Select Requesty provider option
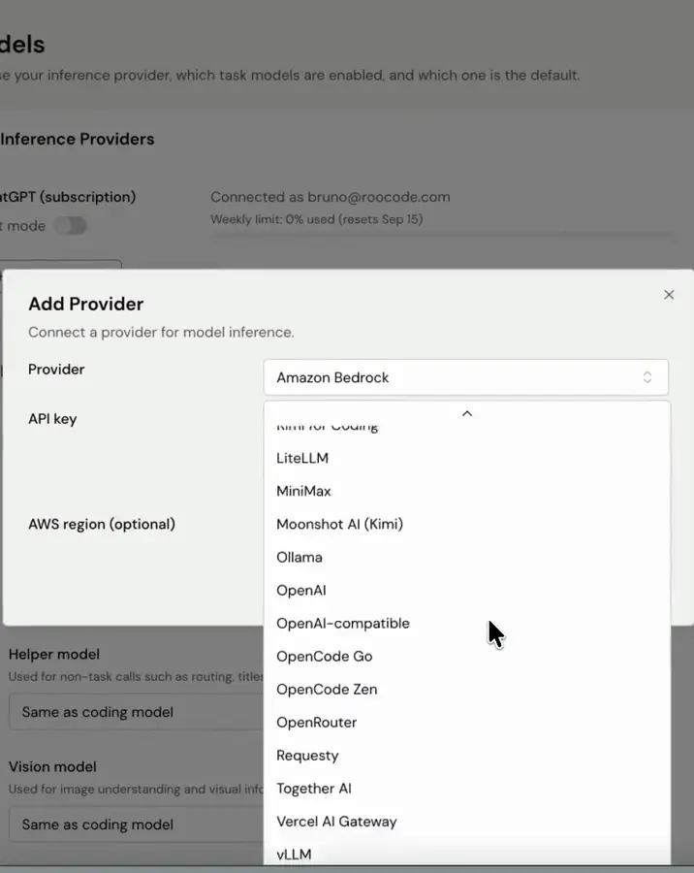The image size is (694, 873). (x=467, y=756)
